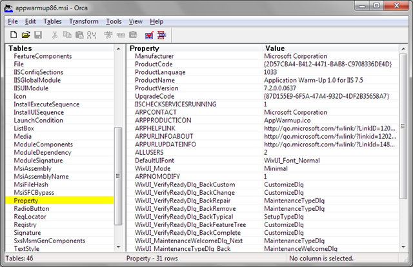Click the WixUI_Mode value Minimal

276,168
